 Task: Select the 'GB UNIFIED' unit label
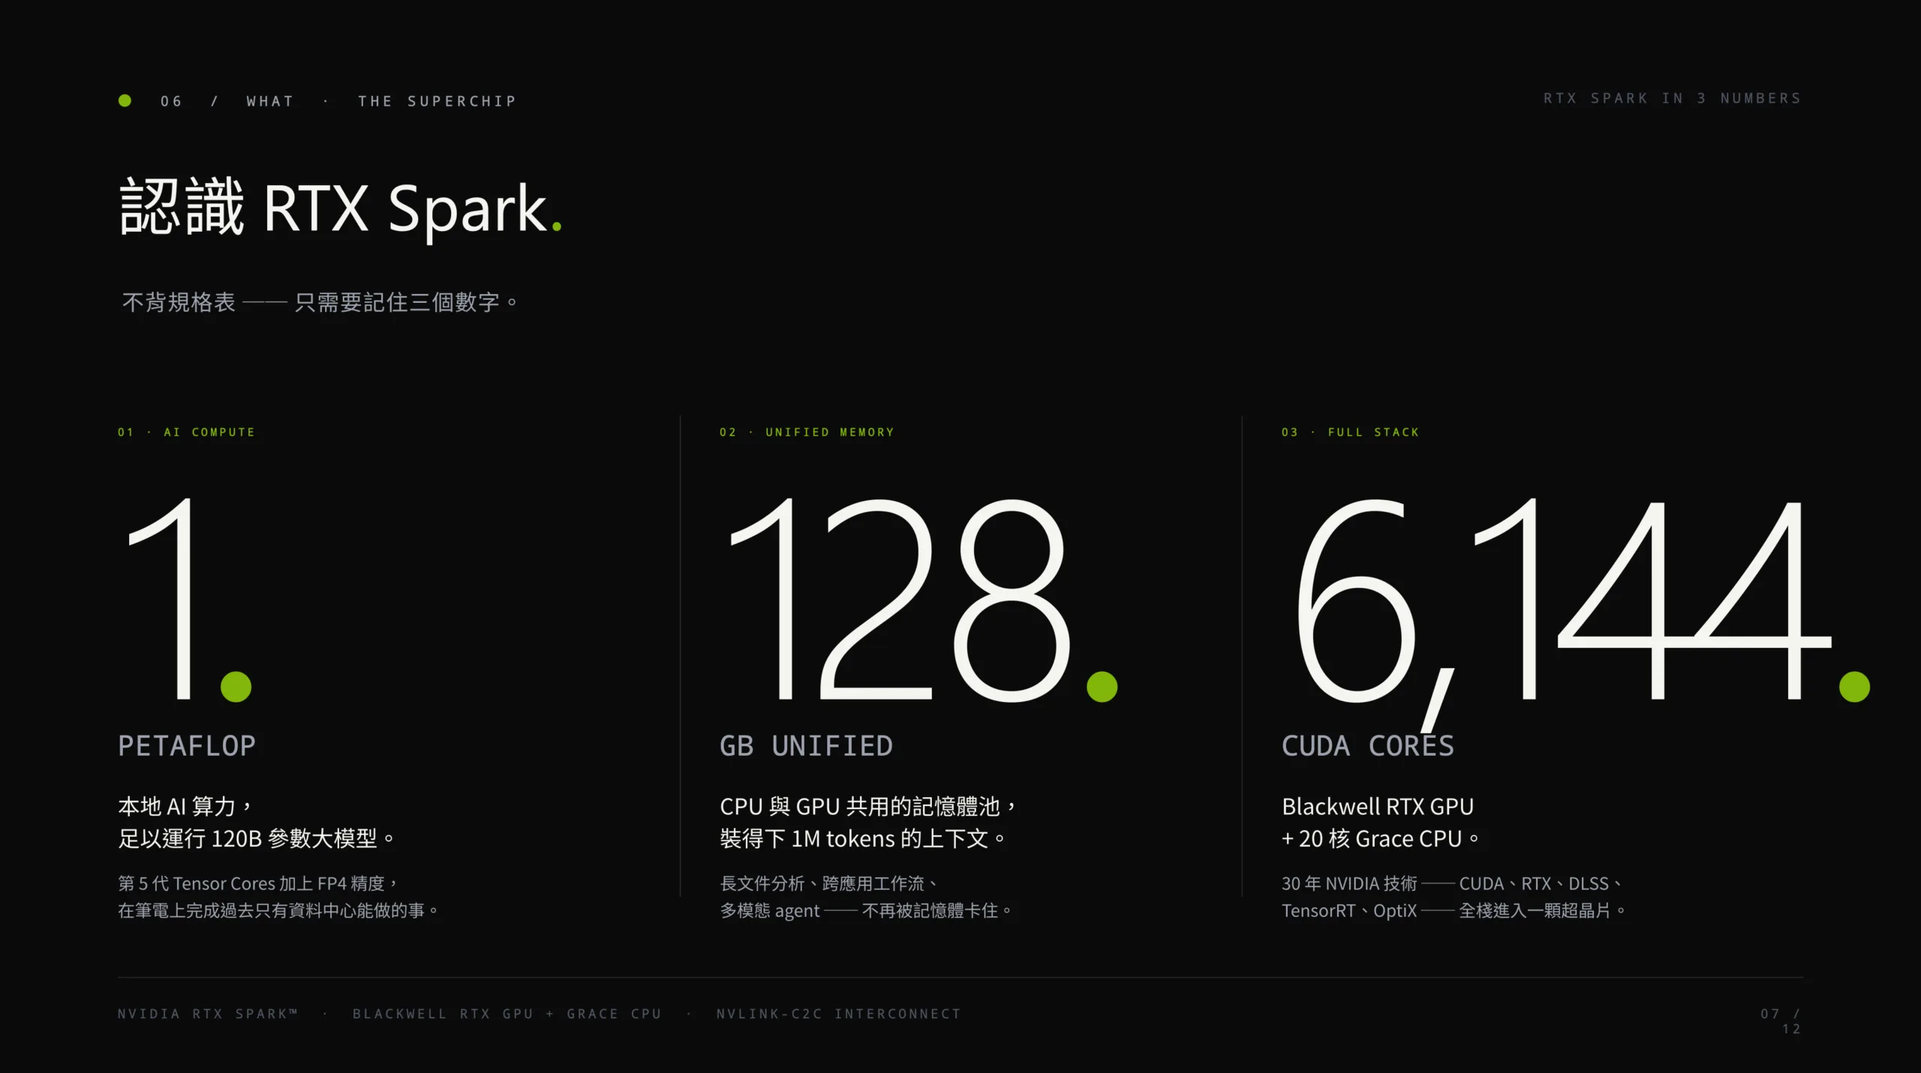click(807, 745)
